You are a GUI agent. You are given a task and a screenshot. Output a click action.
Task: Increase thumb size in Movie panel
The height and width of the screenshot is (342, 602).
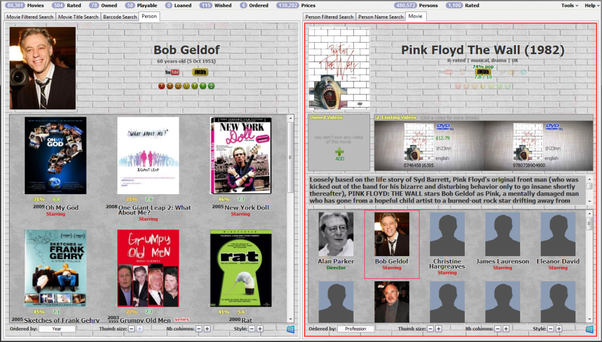point(438,329)
